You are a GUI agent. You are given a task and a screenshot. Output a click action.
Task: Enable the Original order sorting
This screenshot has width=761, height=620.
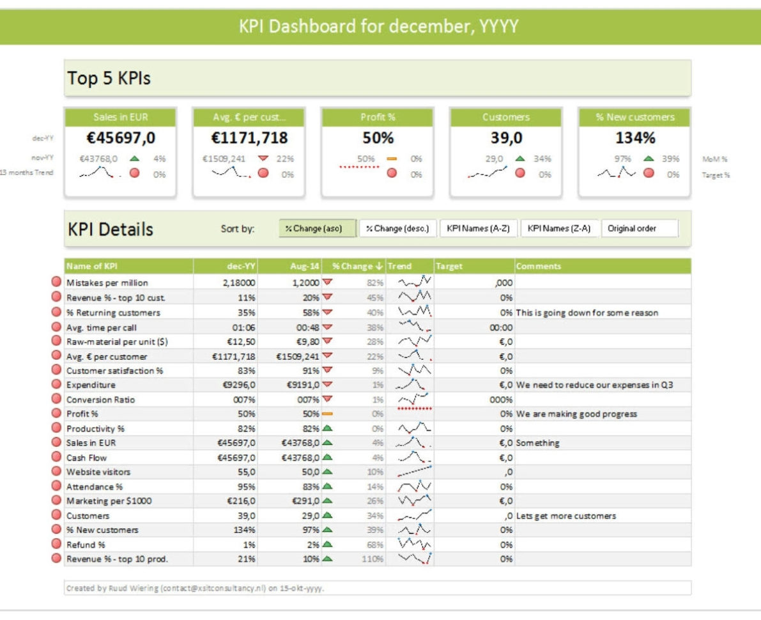click(x=639, y=227)
